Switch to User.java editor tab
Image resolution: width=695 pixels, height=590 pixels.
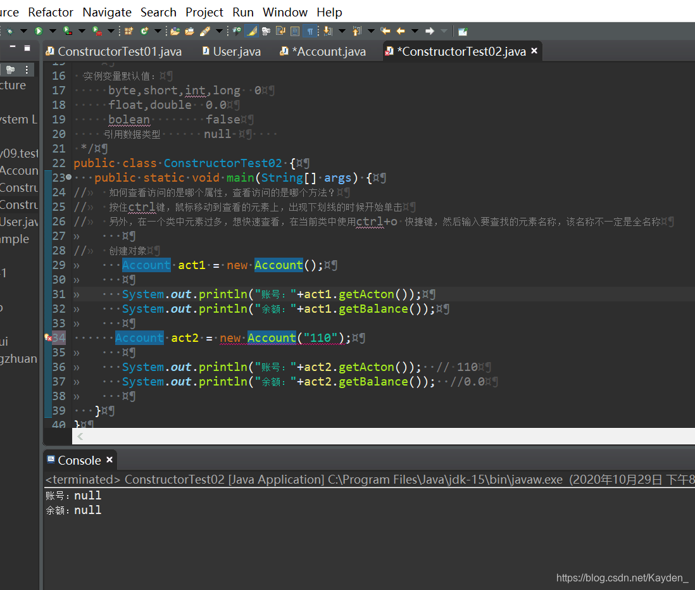pyautogui.click(x=232, y=51)
